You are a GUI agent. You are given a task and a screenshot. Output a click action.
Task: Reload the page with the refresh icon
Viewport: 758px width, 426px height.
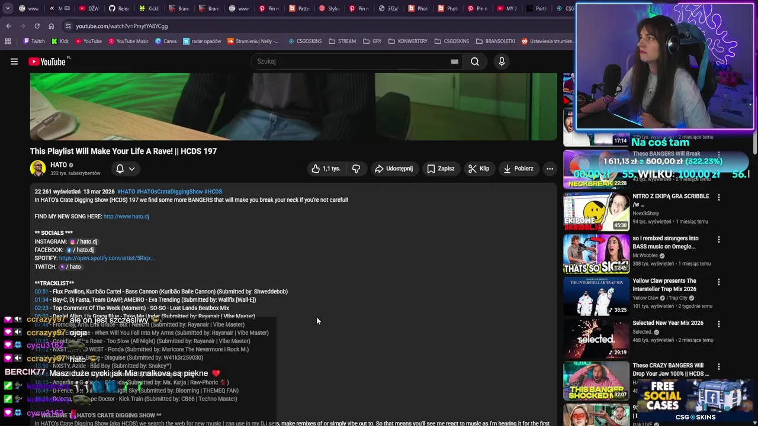[37, 26]
